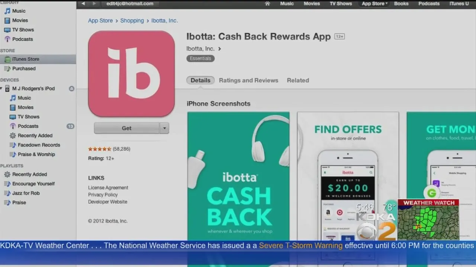Open the Get button dropdown arrow
This screenshot has height=267, width=476.
point(164,128)
